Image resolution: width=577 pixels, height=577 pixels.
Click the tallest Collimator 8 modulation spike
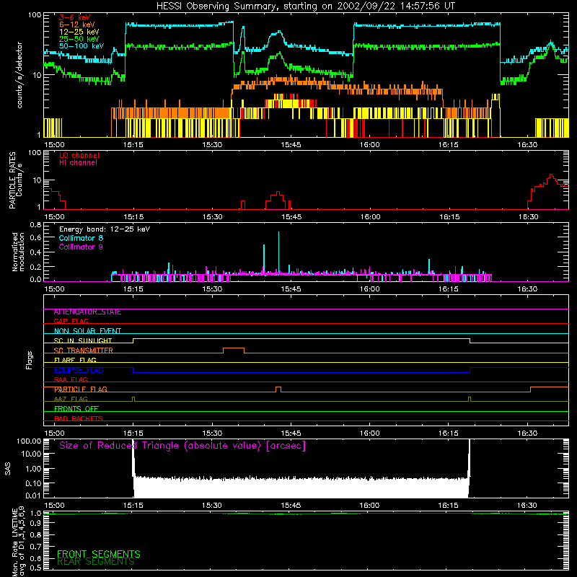coord(278,253)
